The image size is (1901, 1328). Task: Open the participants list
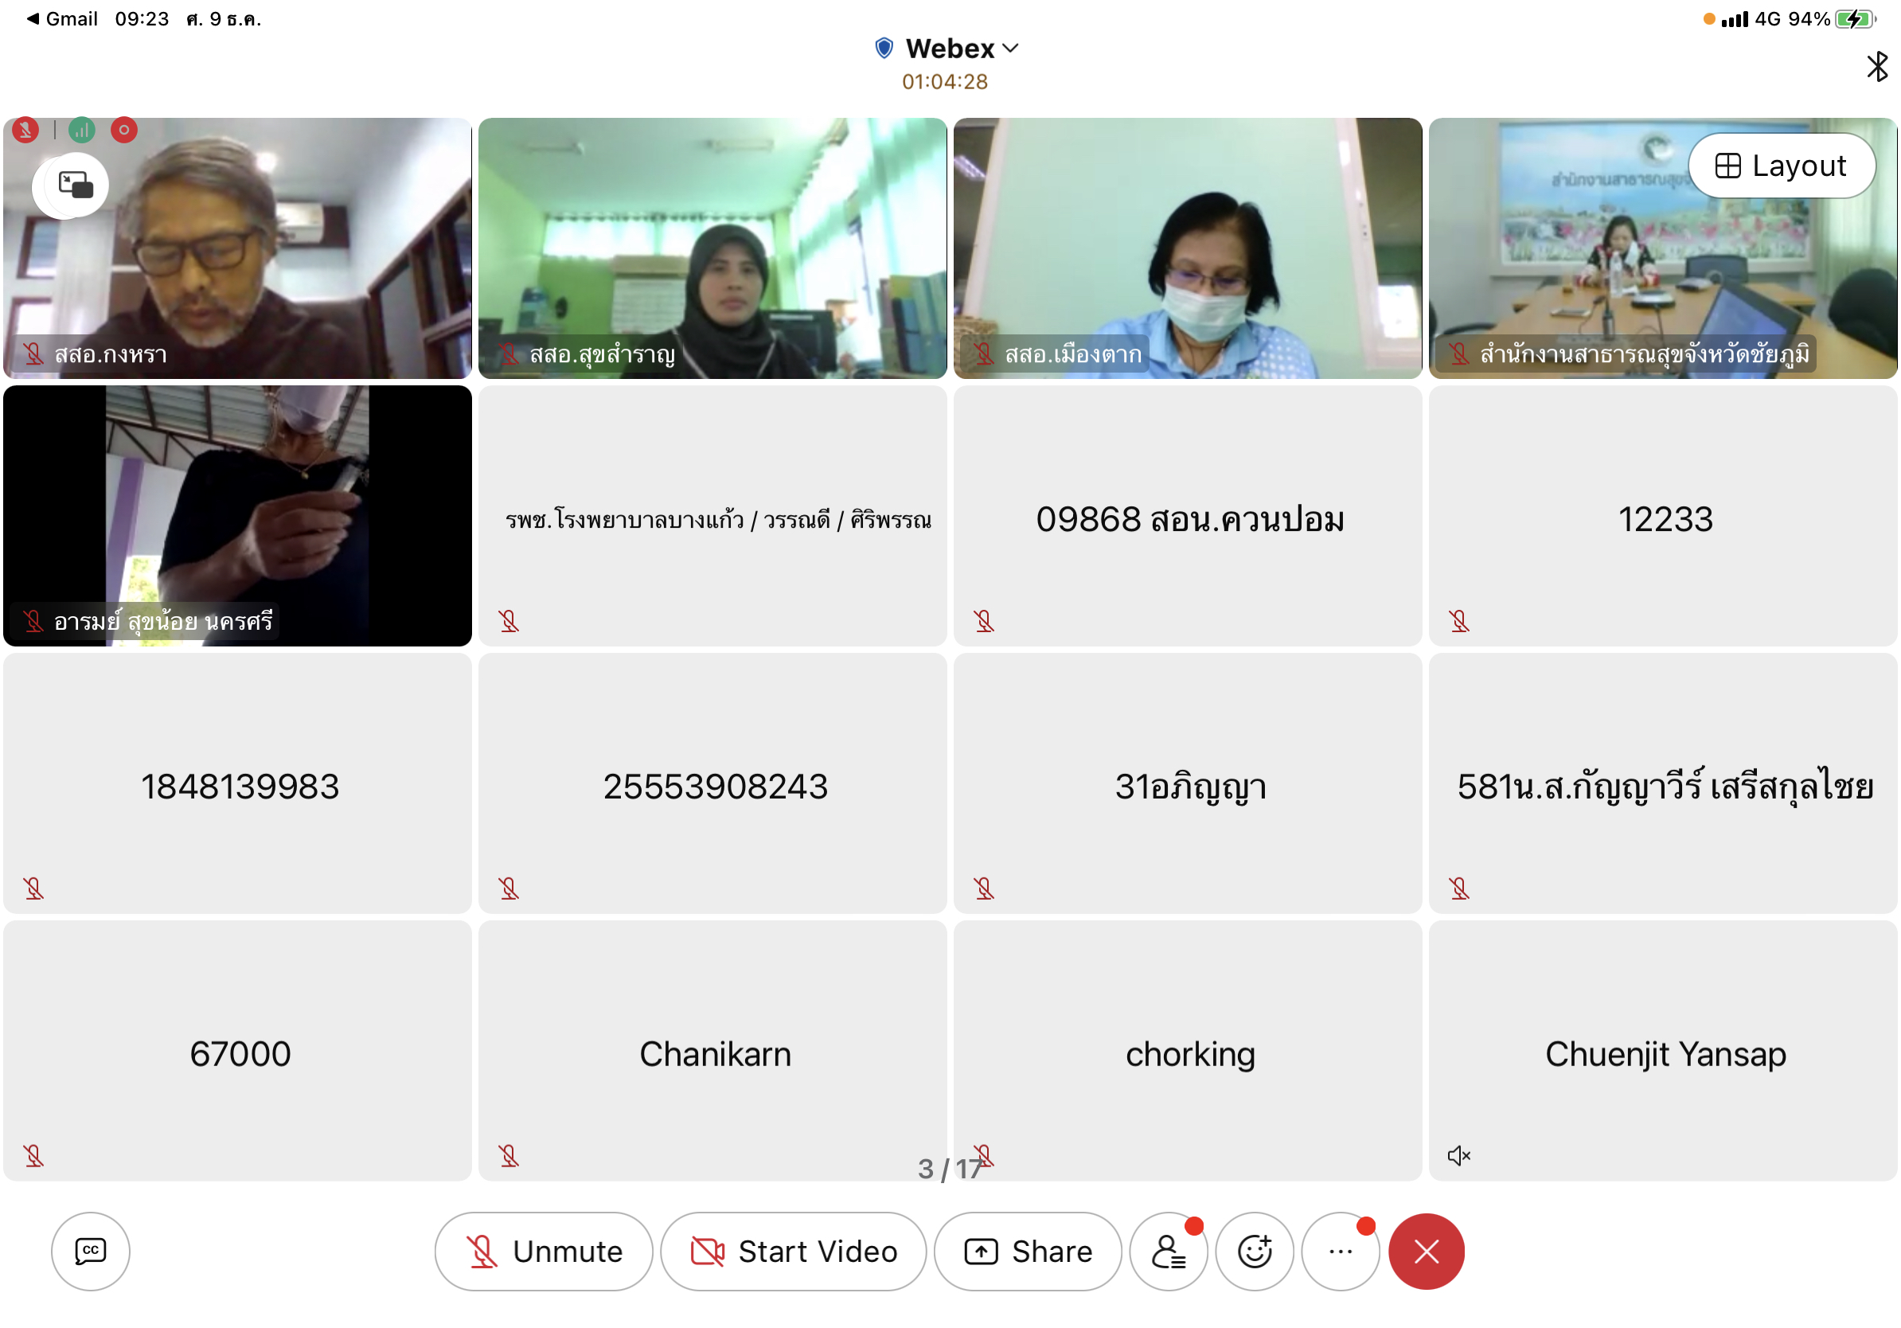coord(1169,1251)
